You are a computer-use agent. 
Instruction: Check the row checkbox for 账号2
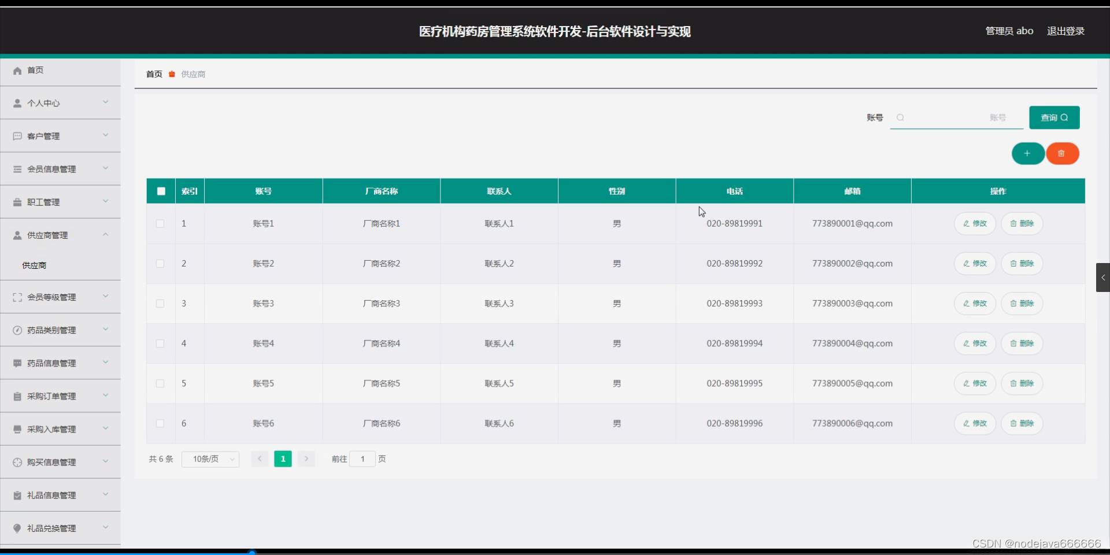coord(160,264)
